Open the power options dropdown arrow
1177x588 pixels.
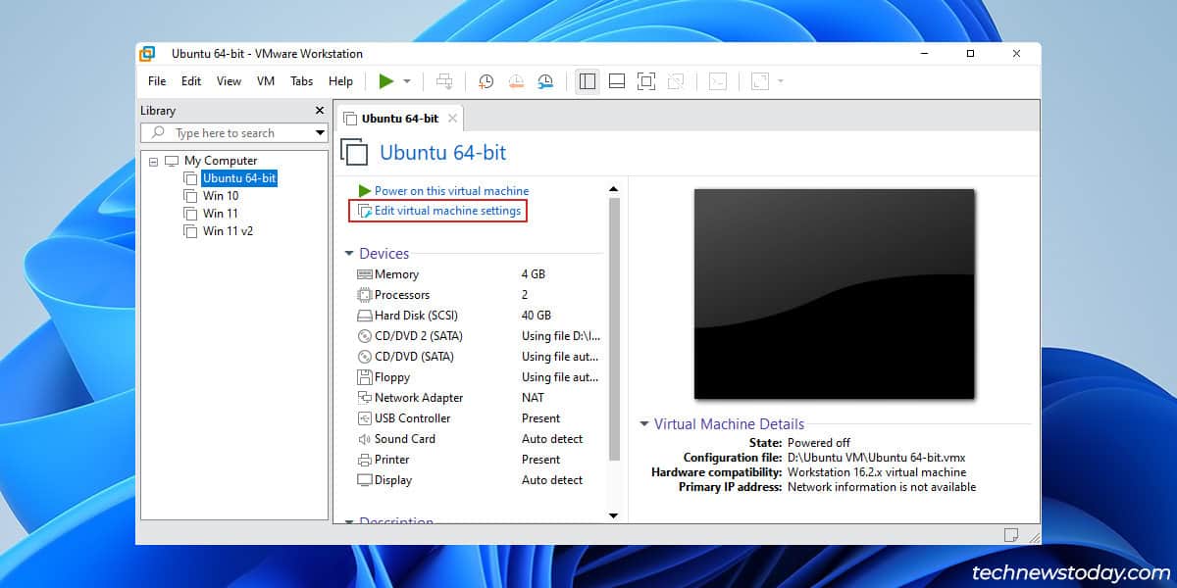(407, 81)
